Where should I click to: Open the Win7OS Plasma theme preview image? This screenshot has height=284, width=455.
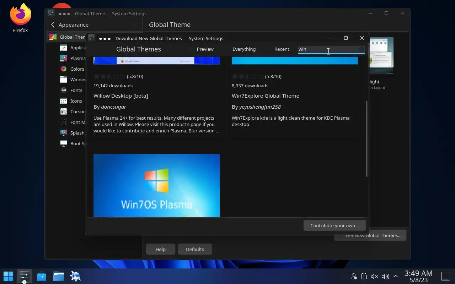click(156, 185)
